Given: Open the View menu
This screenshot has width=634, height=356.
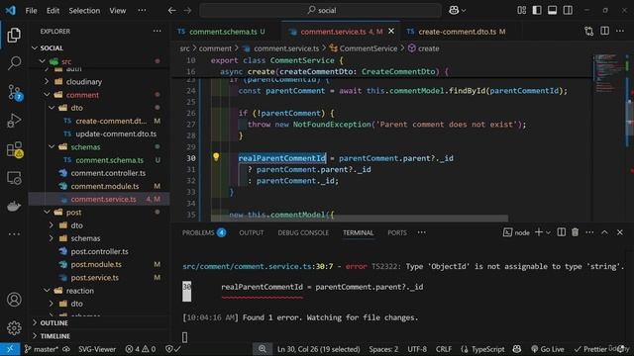Looking at the screenshot, I should [x=117, y=11].
